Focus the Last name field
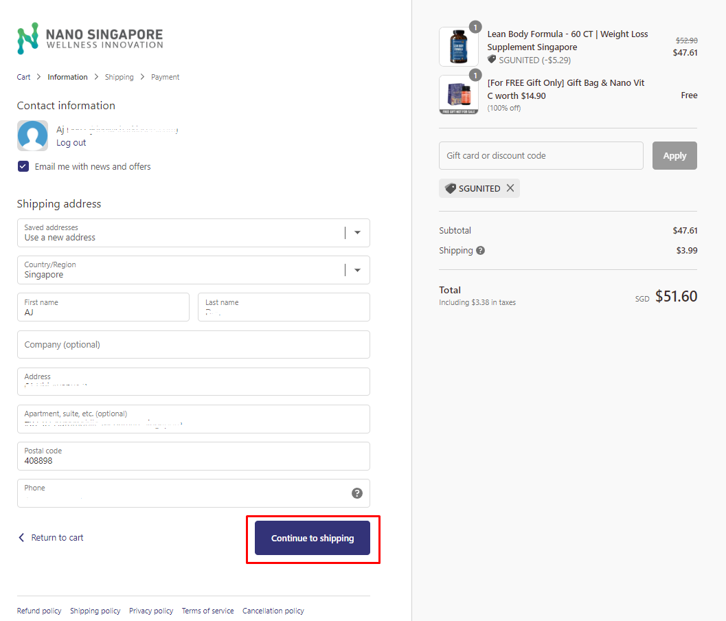This screenshot has width=726, height=621. pyautogui.click(x=284, y=307)
